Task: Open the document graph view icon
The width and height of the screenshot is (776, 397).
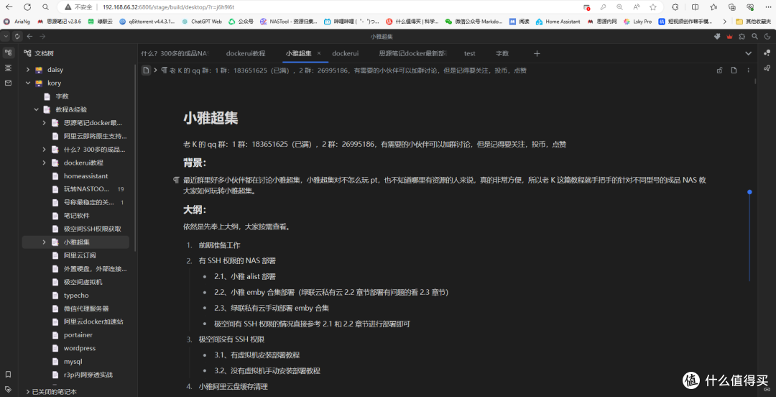Action: pyautogui.click(x=767, y=68)
